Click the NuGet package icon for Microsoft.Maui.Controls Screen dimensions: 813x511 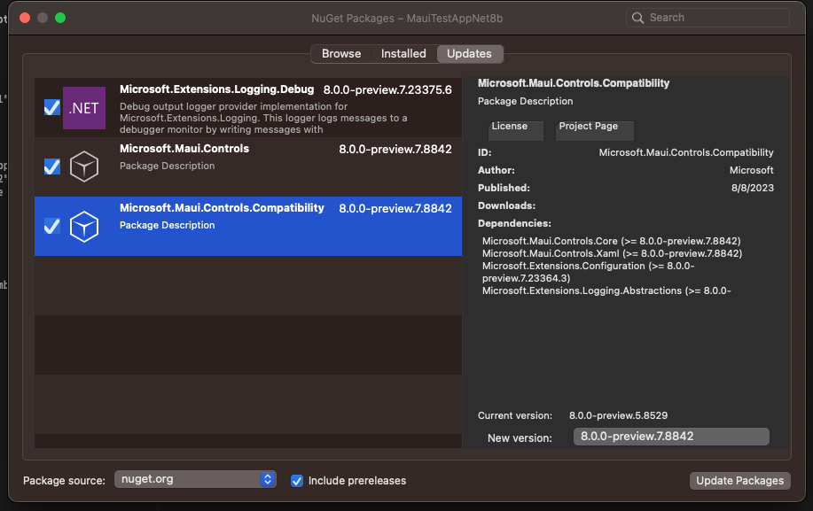(83, 166)
